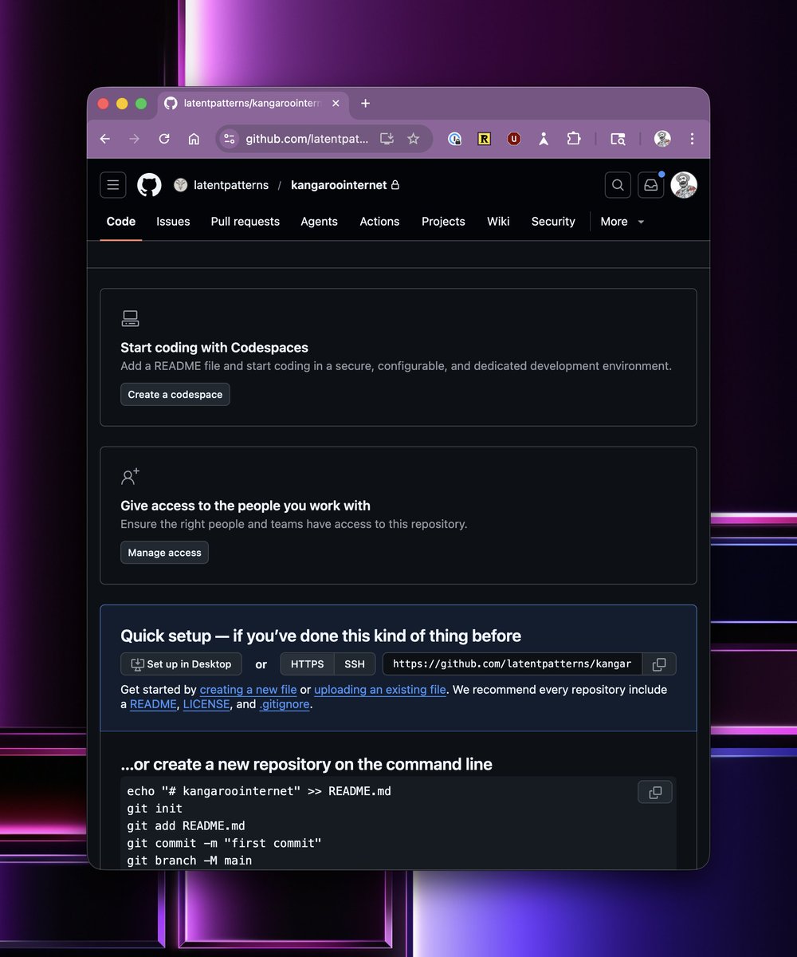Click the Manage access button
This screenshot has height=957, width=797.
click(164, 553)
